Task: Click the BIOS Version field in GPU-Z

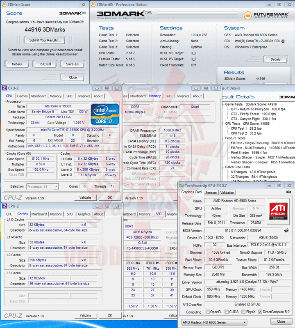Action: (243, 230)
